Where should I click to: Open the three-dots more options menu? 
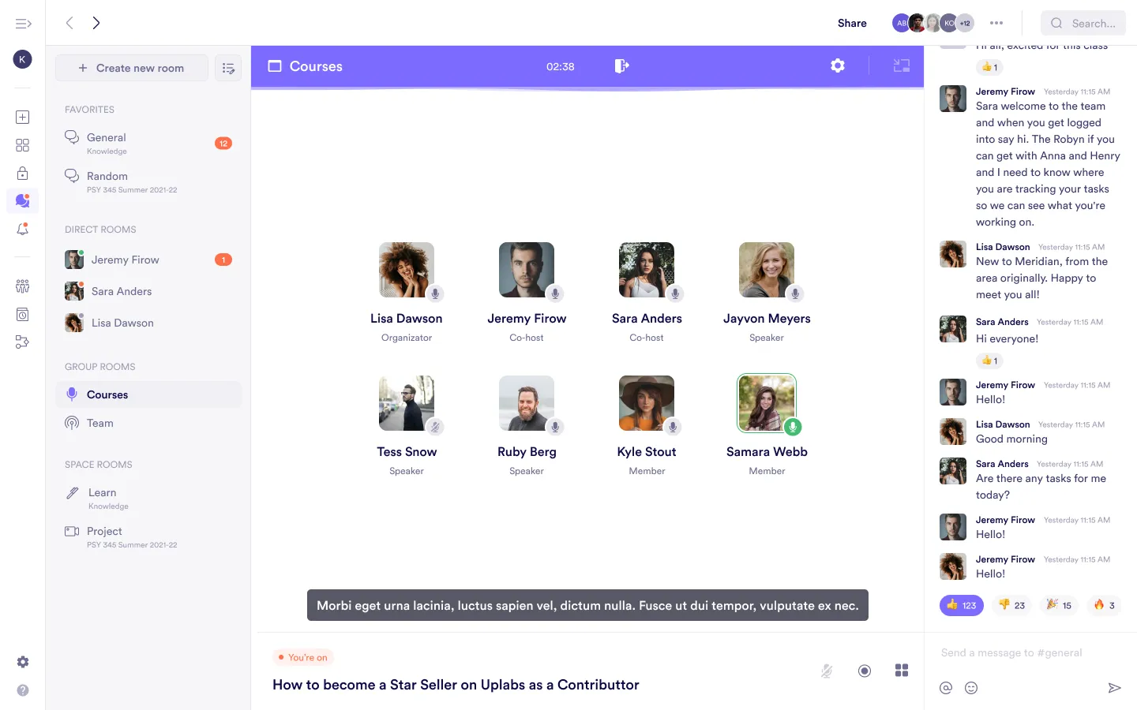pos(996,24)
